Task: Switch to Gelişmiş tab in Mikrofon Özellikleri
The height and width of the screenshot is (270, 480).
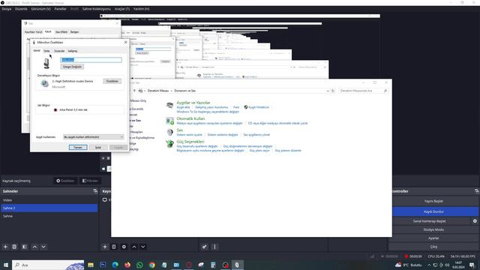Action: click(x=73, y=51)
